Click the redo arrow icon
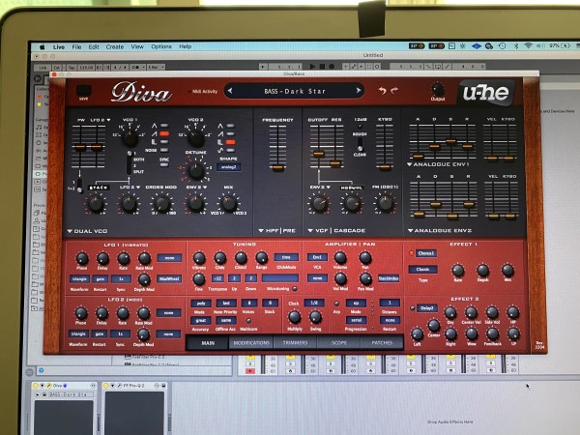Screen dimensions: 580x435 click(395, 91)
